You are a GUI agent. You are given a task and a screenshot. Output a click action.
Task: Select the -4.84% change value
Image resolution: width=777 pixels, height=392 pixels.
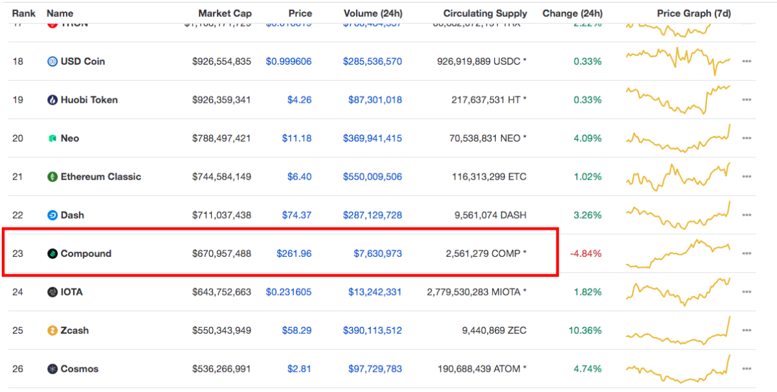tap(586, 254)
